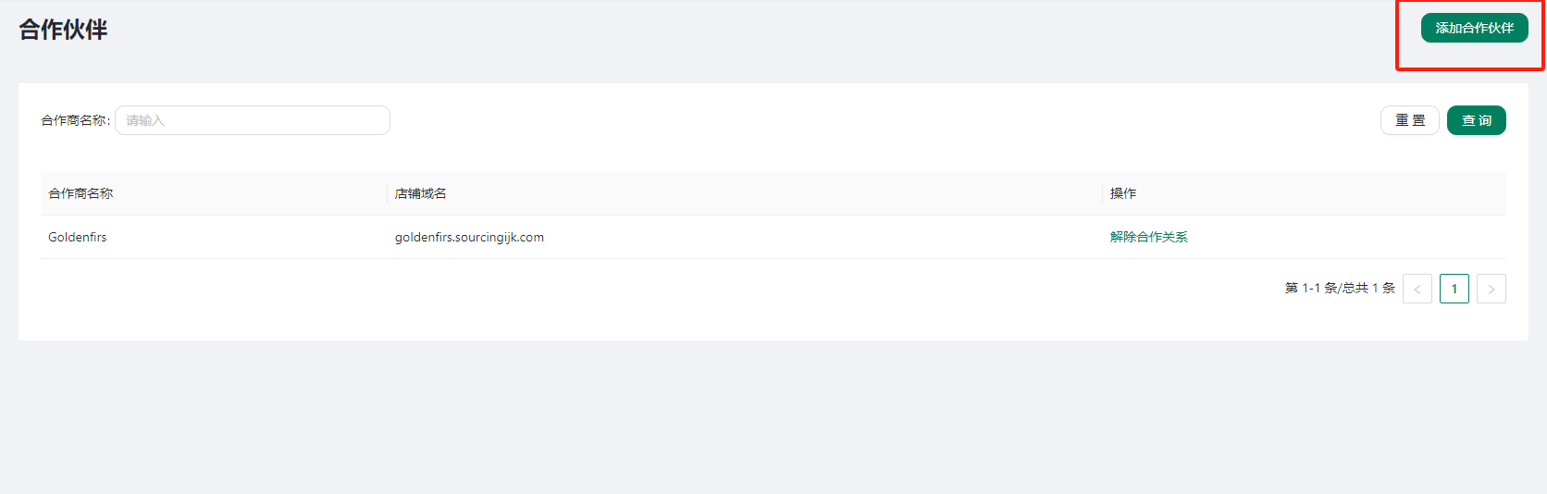1547x494 pixels.
Task: Click the 店铺域名 column header
Action: click(420, 193)
